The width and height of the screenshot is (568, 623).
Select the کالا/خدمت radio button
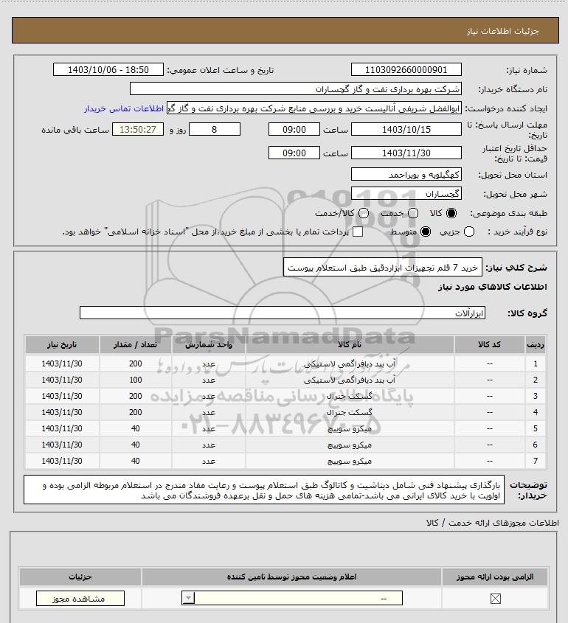tap(363, 213)
